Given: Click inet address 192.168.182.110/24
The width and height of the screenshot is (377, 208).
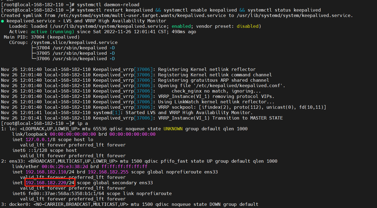Looking at the screenshot, I should click(50, 172).
